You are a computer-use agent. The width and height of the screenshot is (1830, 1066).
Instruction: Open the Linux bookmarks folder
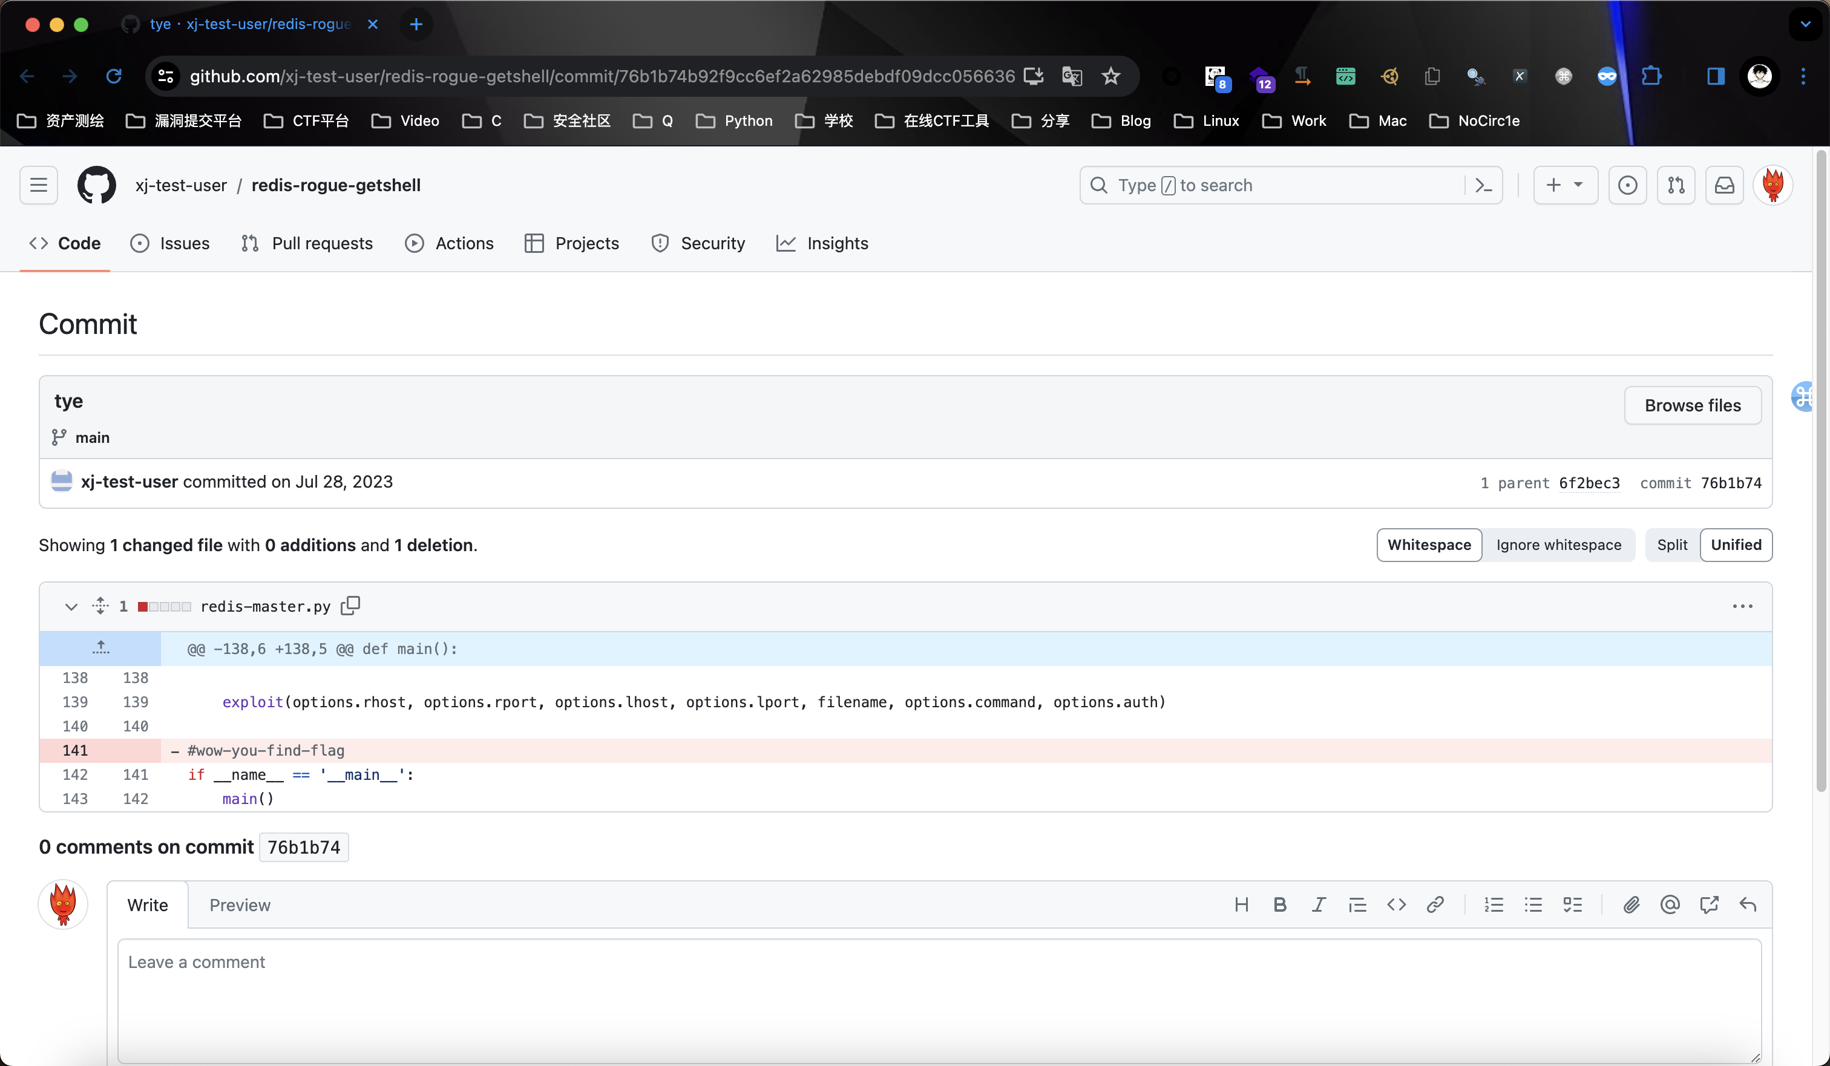click(1206, 120)
